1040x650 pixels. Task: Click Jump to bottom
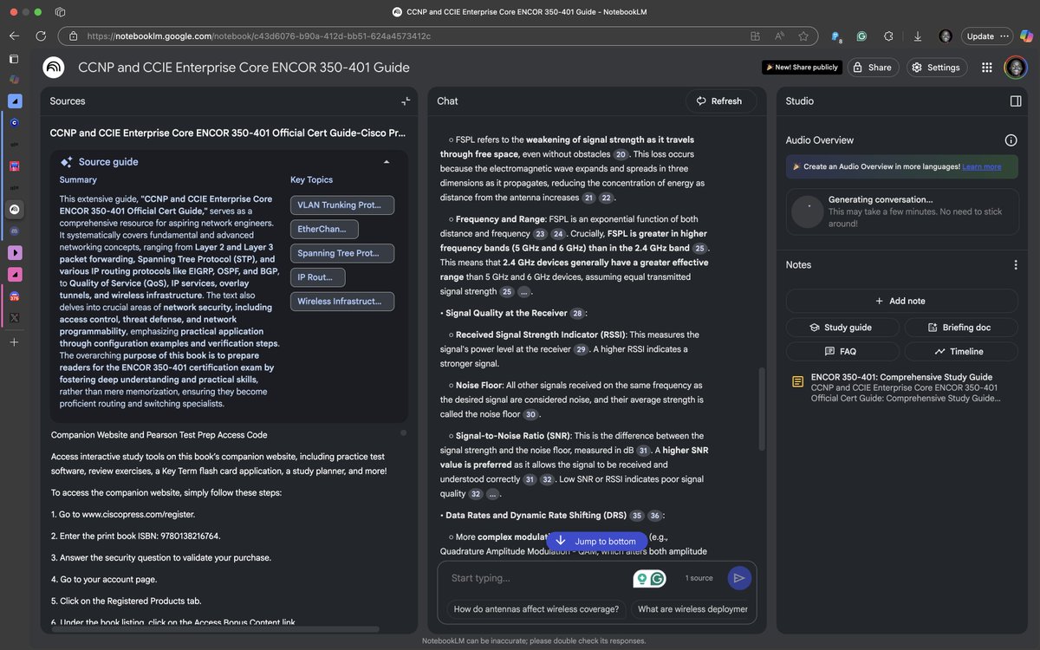596,542
